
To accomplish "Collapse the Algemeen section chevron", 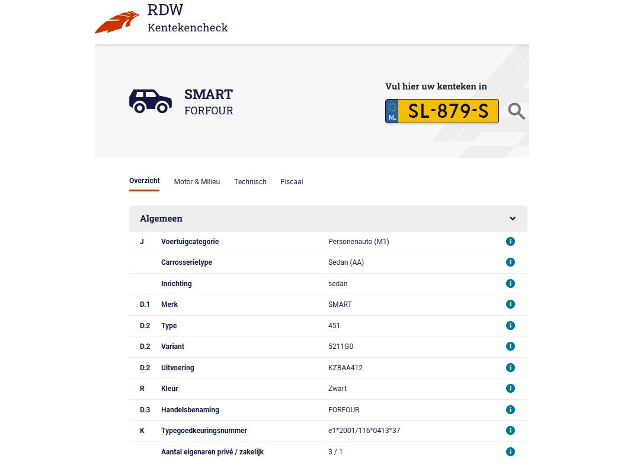I will click(x=513, y=219).
